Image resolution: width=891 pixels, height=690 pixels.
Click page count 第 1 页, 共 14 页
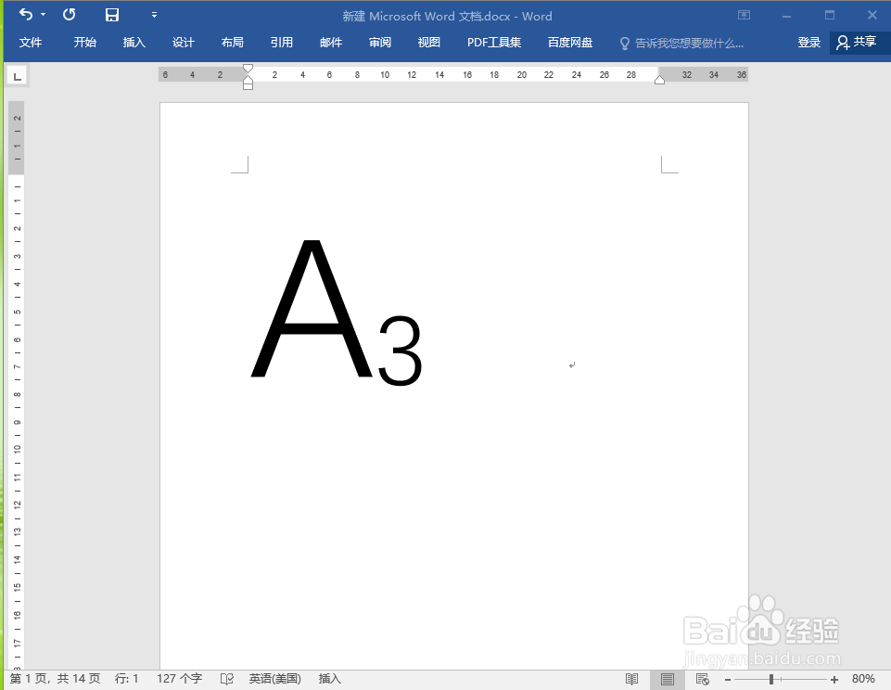tap(55, 679)
